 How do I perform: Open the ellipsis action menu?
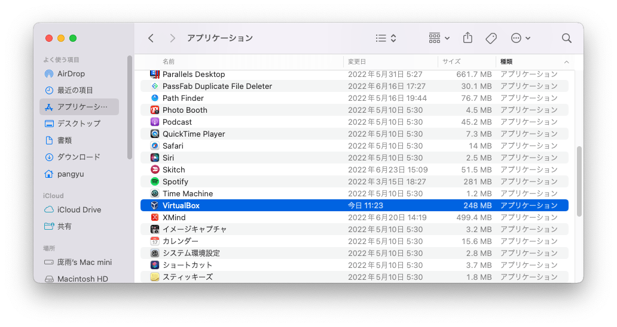point(521,38)
